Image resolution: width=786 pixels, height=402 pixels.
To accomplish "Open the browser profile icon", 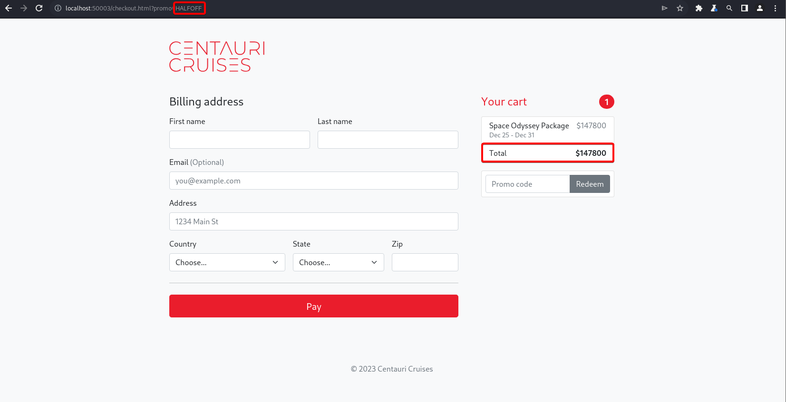I will 760,8.
